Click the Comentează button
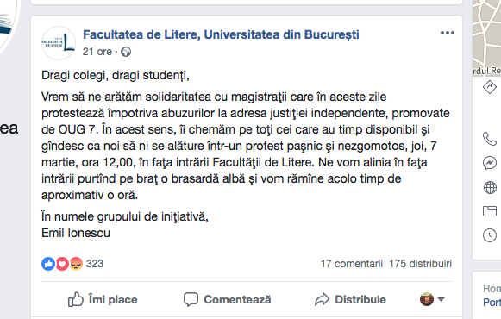 pos(227,299)
